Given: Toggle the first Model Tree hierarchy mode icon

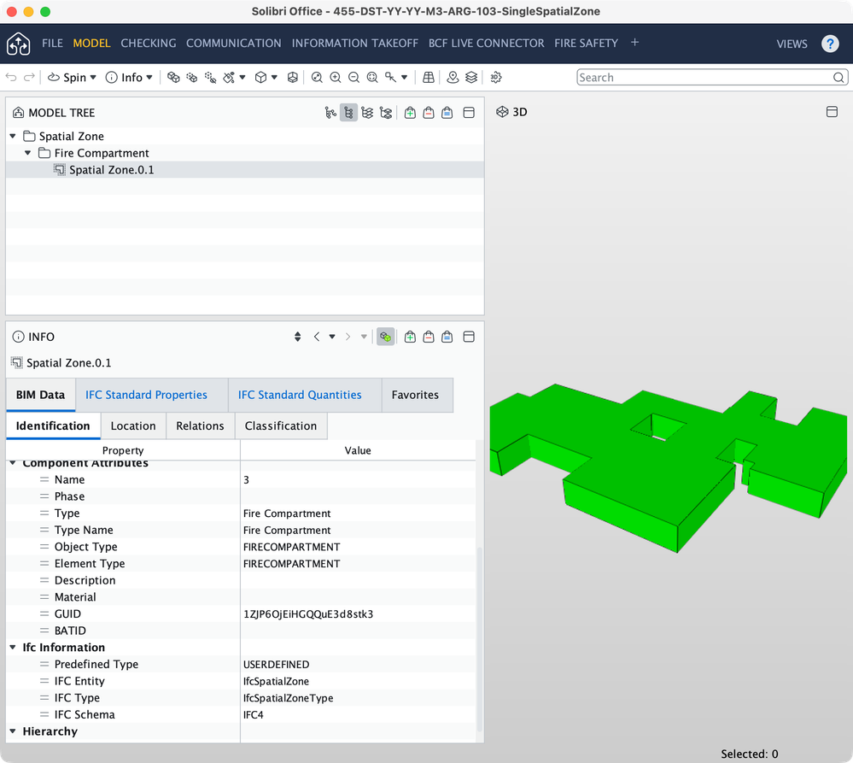Looking at the screenshot, I should (x=330, y=113).
